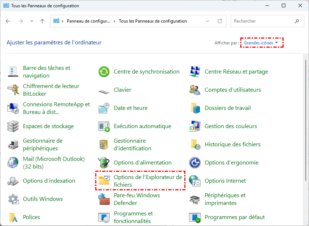
Task: Click the Gestion des couleurs icon
Action: 195,126
